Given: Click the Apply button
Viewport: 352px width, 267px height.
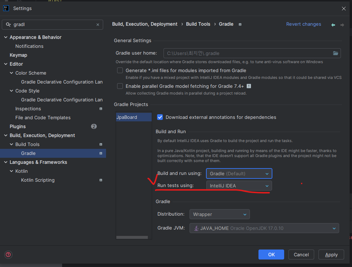Looking at the screenshot, I should pyautogui.click(x=331, y=255).
